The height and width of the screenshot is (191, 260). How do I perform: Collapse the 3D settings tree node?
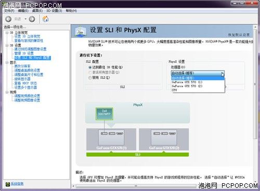(7, 45)
